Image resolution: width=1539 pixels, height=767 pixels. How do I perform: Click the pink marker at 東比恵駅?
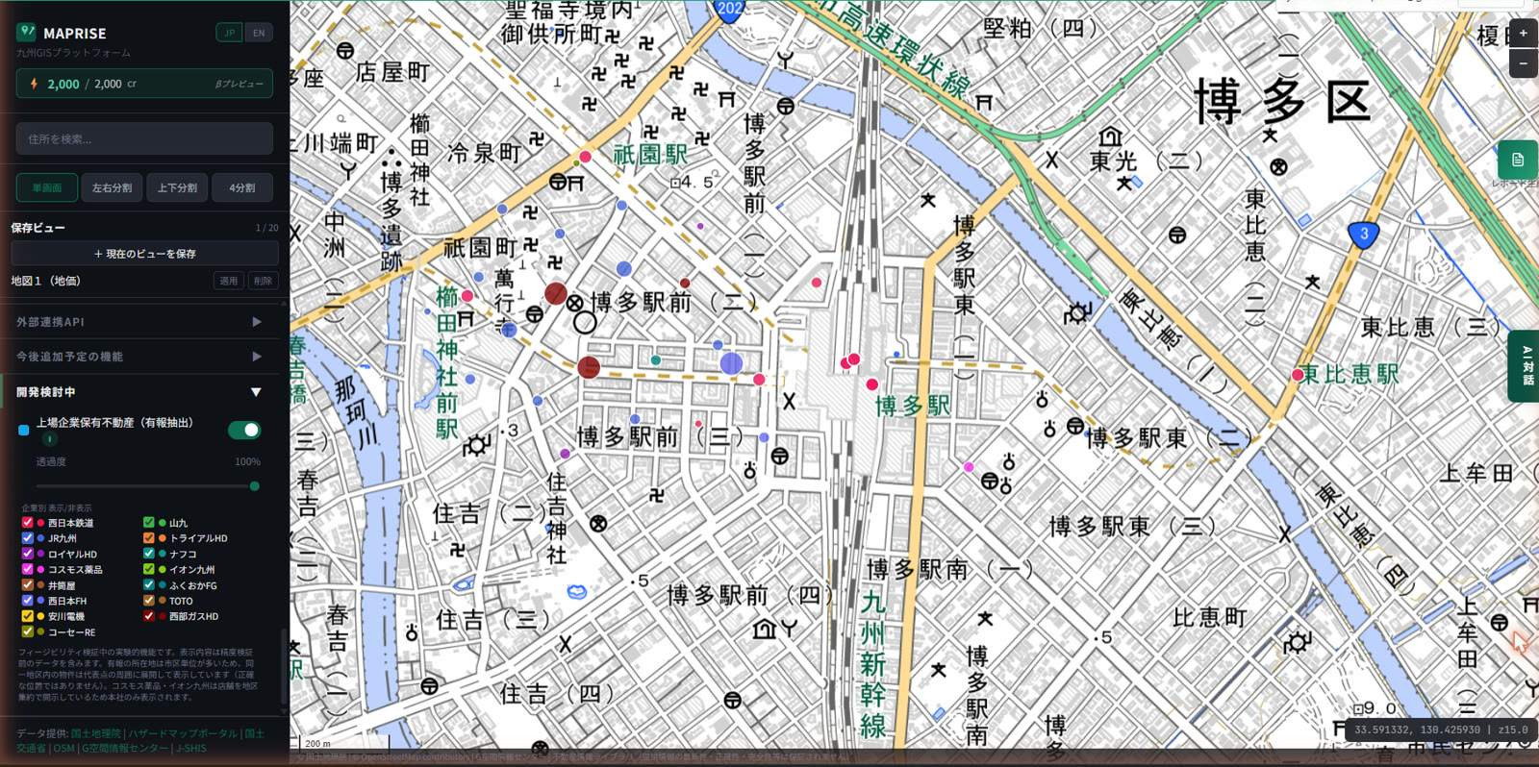(1298, 375)
